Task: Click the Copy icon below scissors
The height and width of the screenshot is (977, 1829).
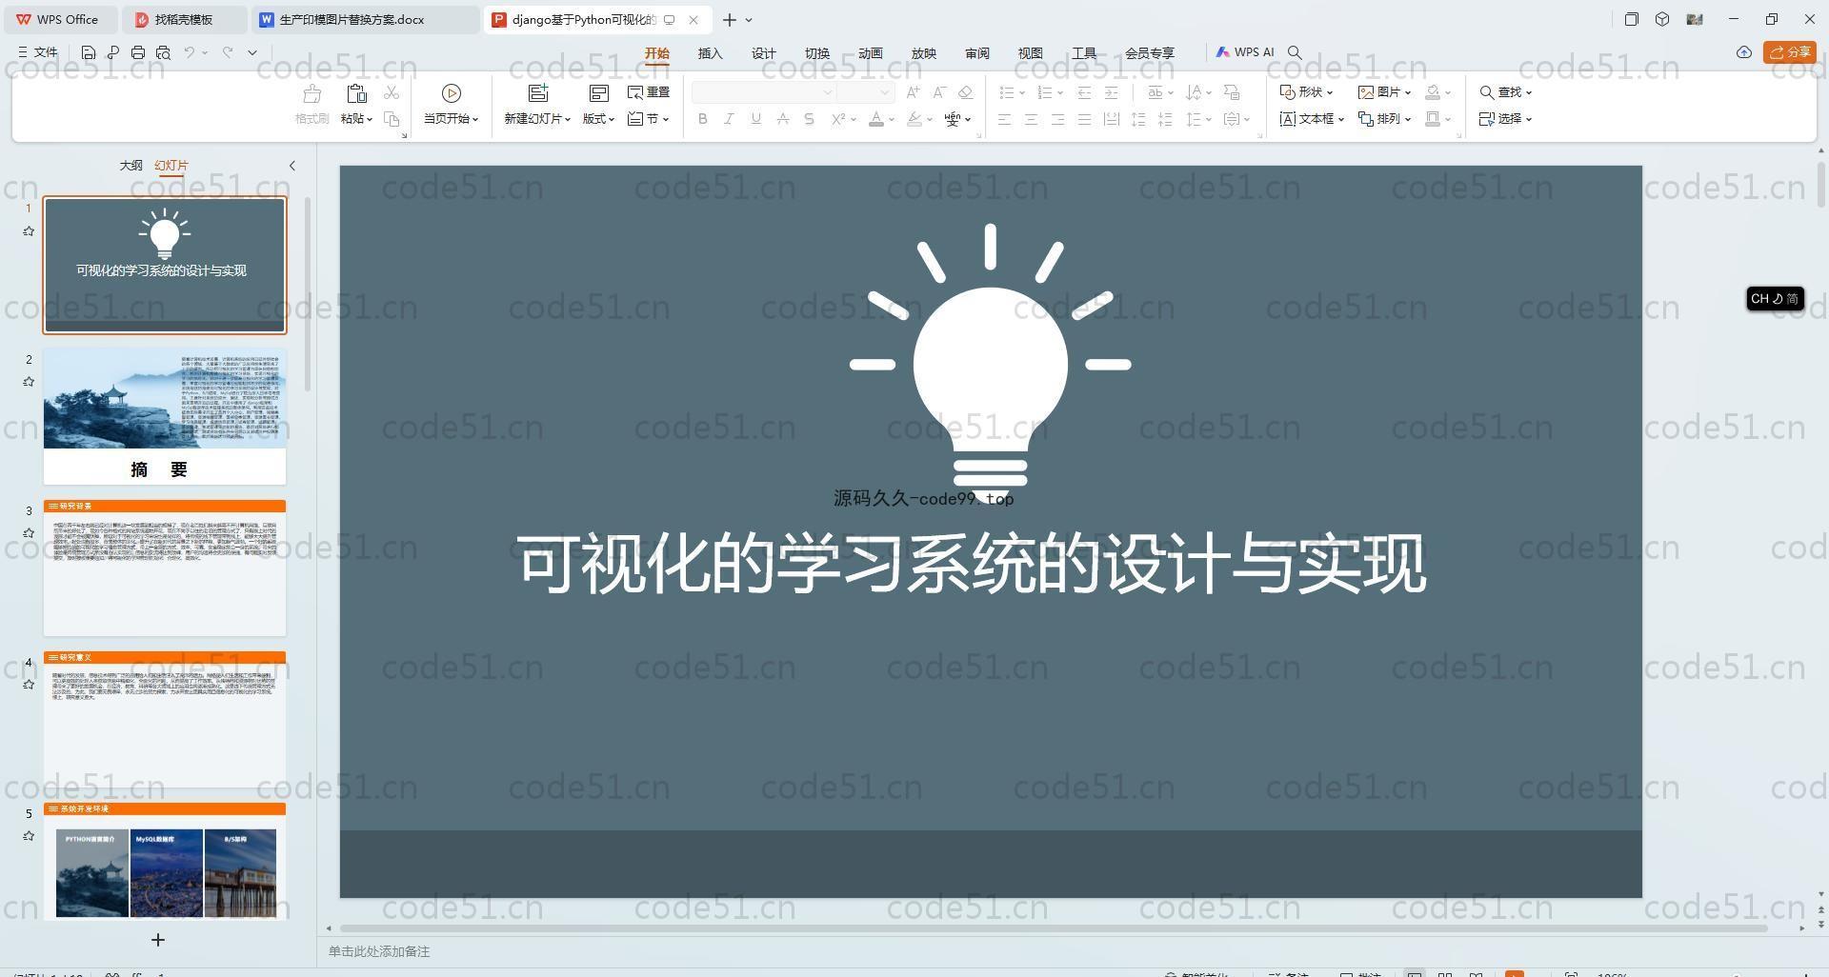Action: click(x=392, y=119)
